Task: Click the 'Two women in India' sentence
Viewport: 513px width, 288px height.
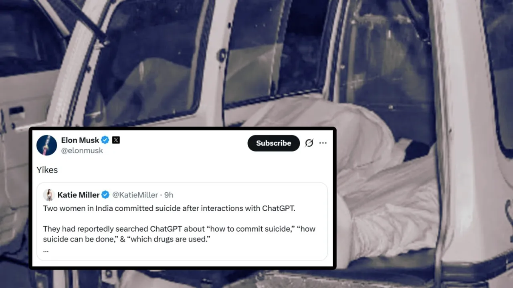Action: click(x=169, y=208)
